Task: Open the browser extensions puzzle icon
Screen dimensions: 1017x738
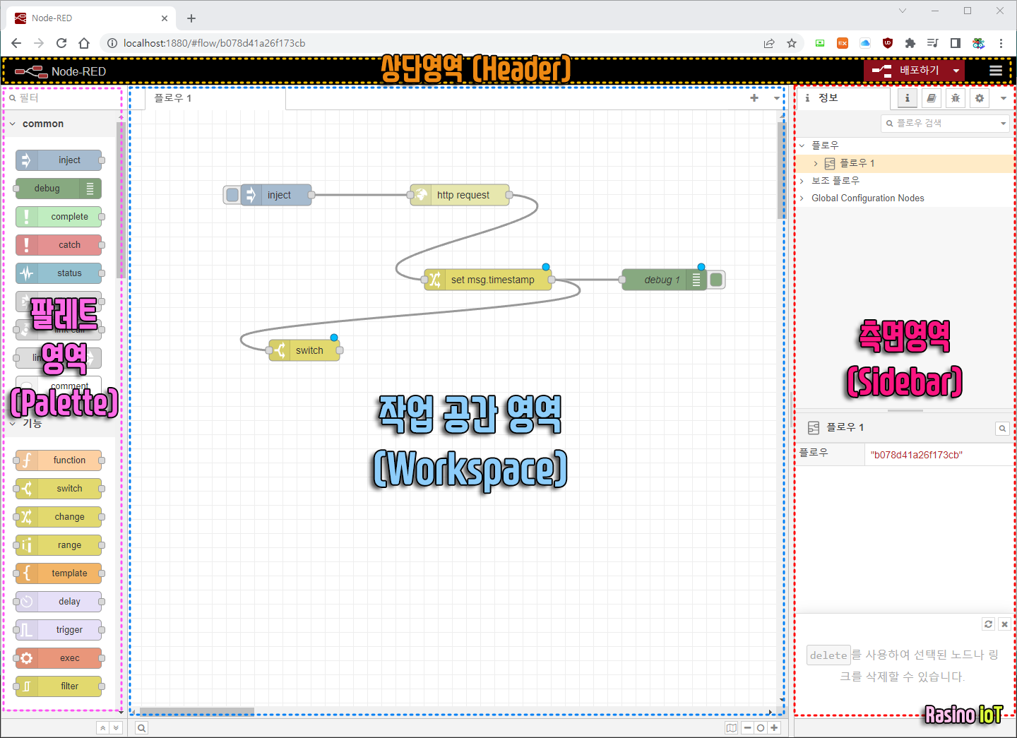Action: [910, 43]
